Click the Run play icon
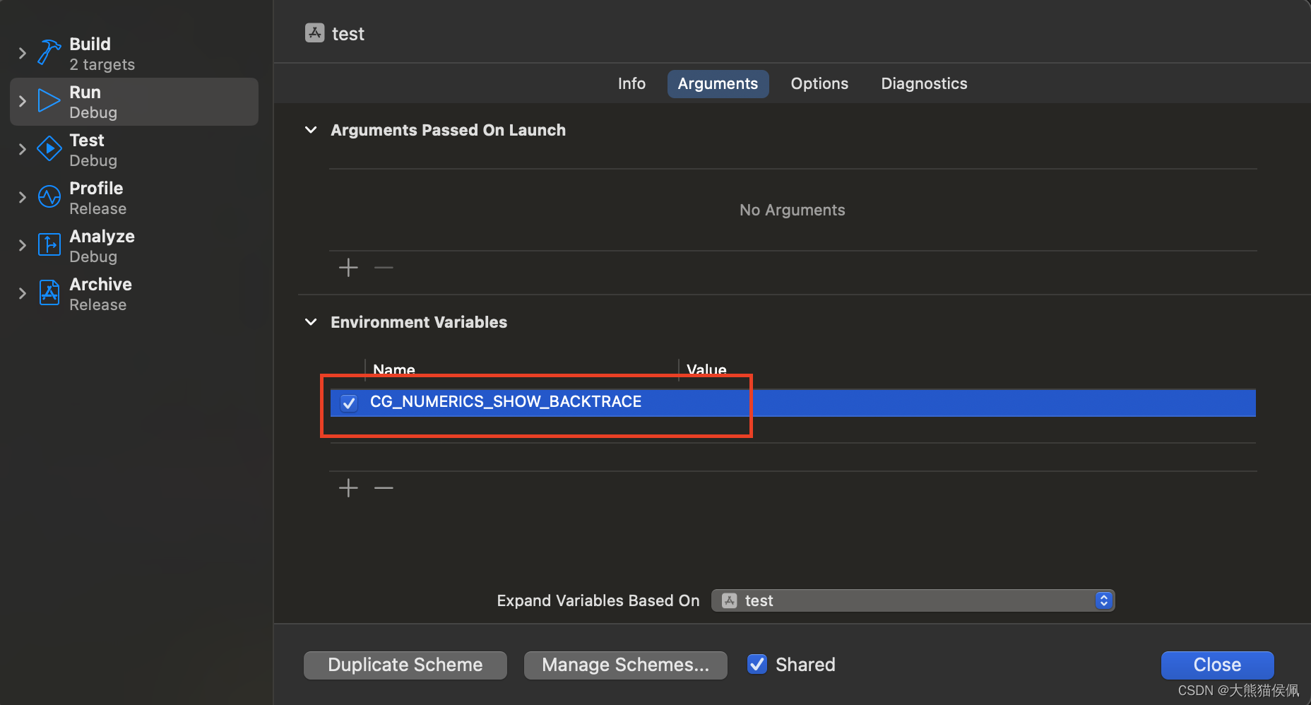 (49, 100)
